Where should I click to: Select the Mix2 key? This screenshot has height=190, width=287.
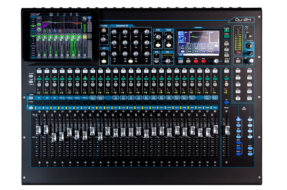pos(239,125)
